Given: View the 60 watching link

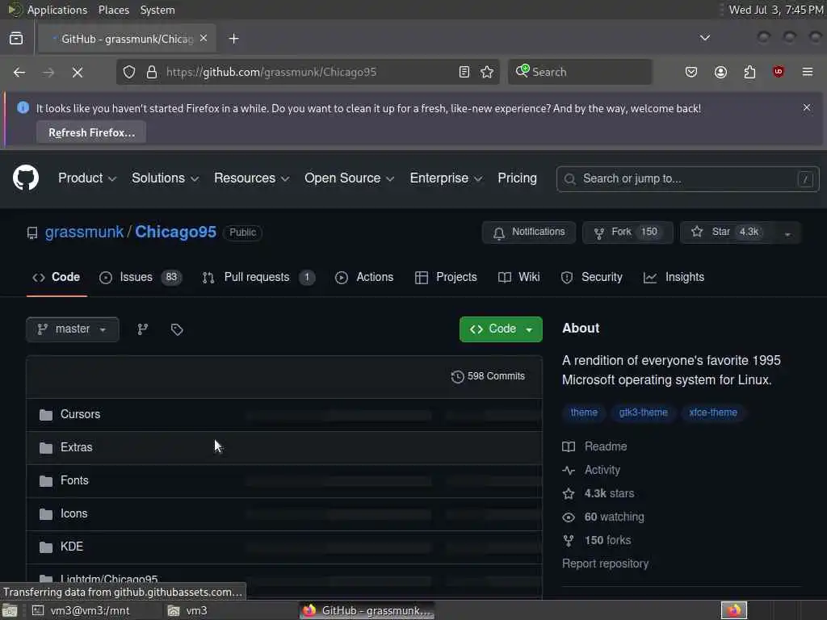Looking at the screenshot, I should tap(603, 517).
